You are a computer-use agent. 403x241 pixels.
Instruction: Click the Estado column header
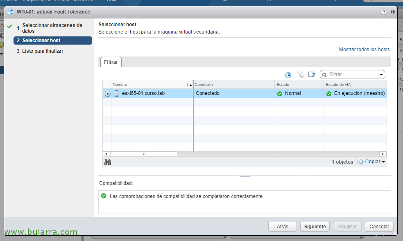click(x=299, y=84)
